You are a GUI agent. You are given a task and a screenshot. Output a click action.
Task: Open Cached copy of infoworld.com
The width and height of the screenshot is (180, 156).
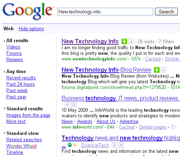pos(127,127)
